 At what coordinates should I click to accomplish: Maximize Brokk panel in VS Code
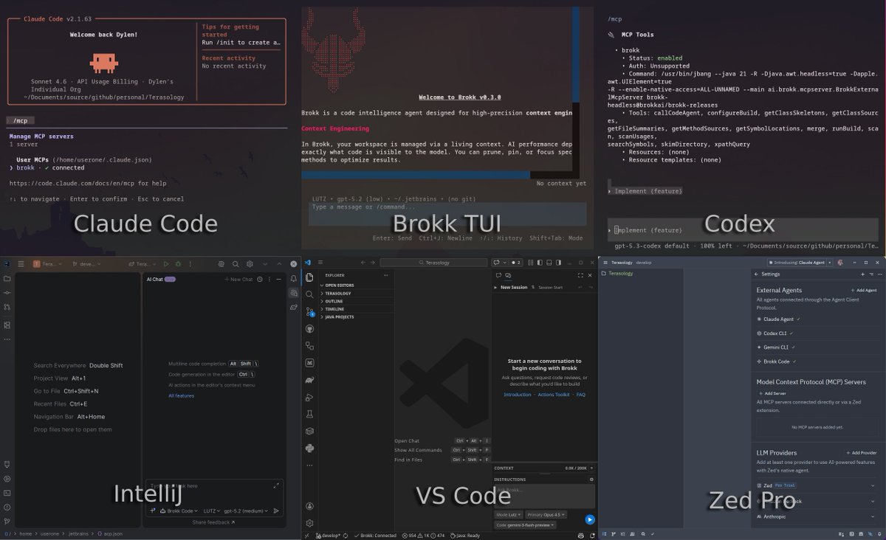(x=580, y=275)
